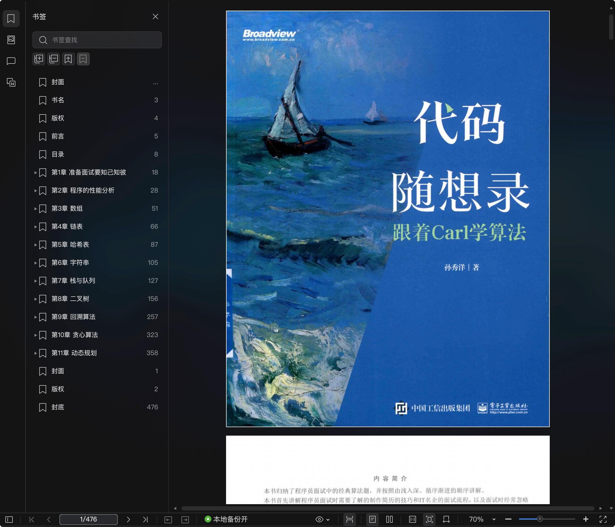Click the page number field 1/476
Screen dimensions: 615x527
88,519
